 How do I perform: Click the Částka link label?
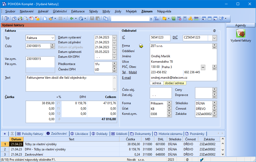point(10,97)
